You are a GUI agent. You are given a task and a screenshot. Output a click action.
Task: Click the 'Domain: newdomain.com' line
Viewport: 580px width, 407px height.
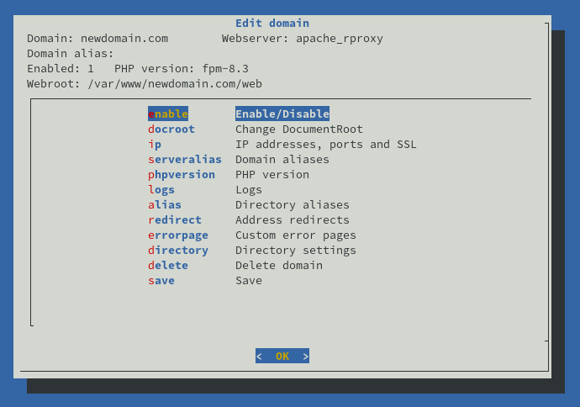[x=98, y=39]
